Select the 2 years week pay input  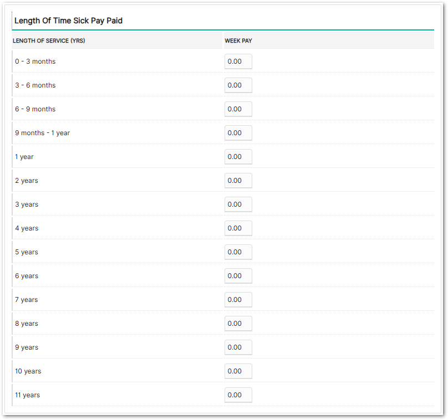(x=238, y=181)
